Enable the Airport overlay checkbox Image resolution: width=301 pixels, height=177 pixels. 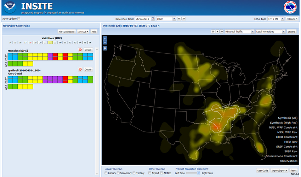150,173
